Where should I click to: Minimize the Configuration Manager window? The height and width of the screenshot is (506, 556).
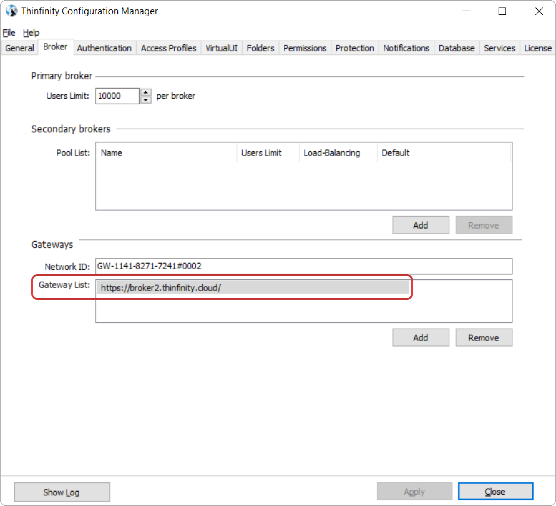466,11
